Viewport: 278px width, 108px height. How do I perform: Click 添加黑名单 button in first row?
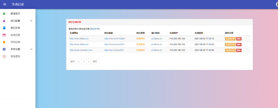[x=230, y=39]
